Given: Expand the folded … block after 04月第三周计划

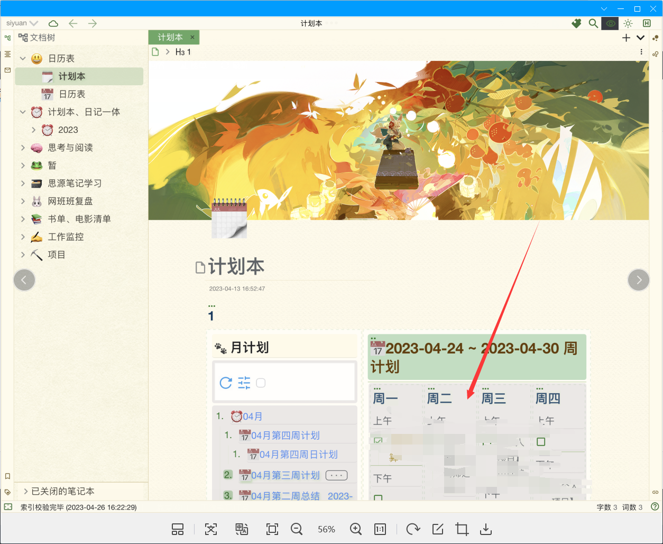Looking at the screenshot, I should (336, 475).
